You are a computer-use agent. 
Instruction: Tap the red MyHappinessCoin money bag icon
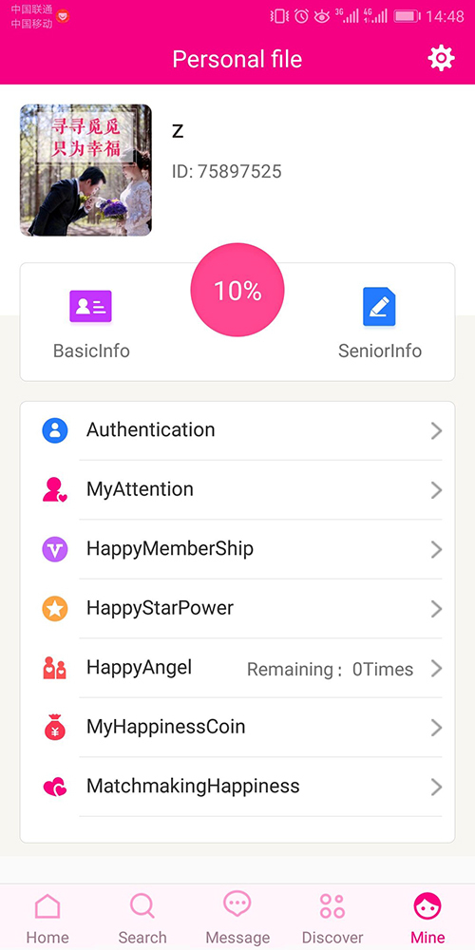pyautogui.click(x=55, y=727)
